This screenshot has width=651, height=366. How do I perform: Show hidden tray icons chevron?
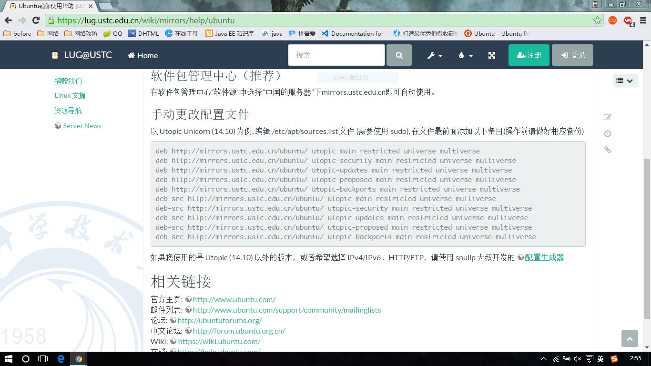[x=544, y=359]
